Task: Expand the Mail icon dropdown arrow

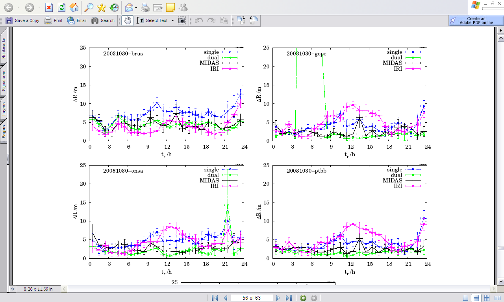Action: point(136,7)
